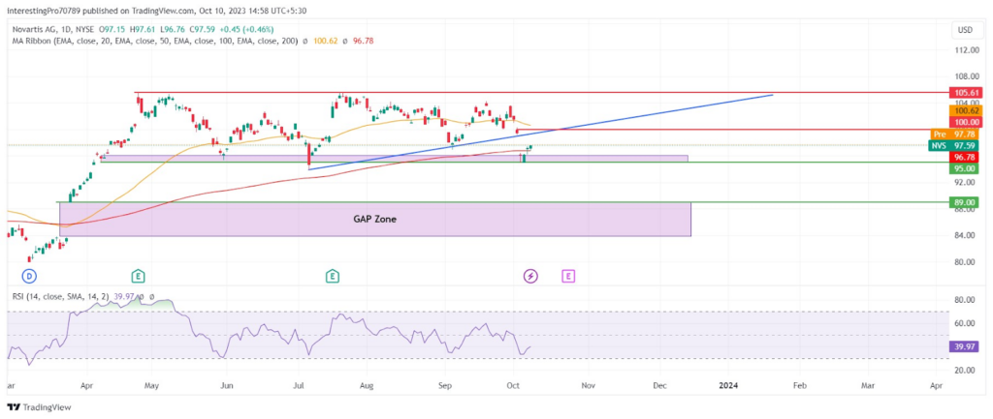Image resolution: width=993 pixels, height=419 pixels.
Task: Click the 60.00 RSI axis value
Action: [x=967, y=323]
